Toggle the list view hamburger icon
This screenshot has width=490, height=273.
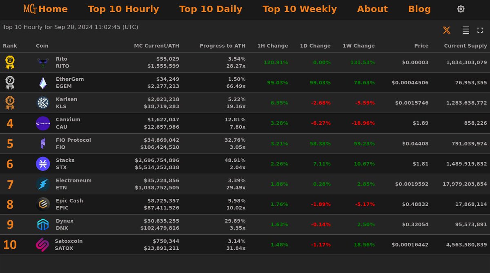465,30
